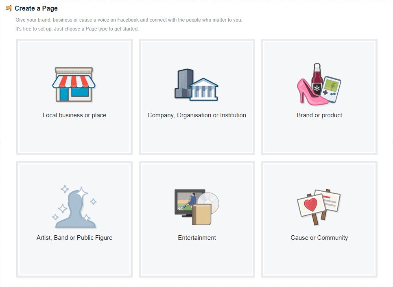393x287 pixels.
Task: Choose the sparkling silhouette Artist icon
Action: click(x=74, y=207)
